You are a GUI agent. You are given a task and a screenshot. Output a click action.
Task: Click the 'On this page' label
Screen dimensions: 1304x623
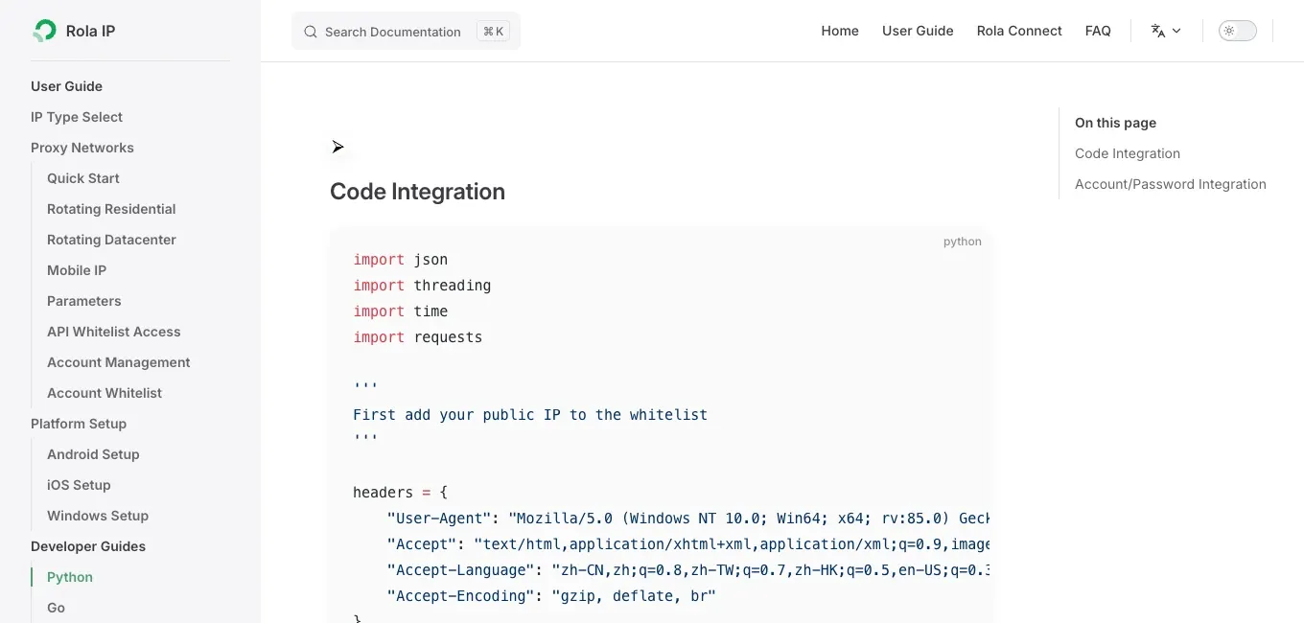1115,123
